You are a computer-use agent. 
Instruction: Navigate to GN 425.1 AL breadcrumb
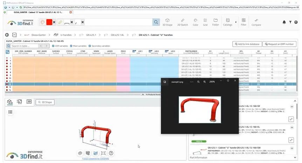(117, 35)
